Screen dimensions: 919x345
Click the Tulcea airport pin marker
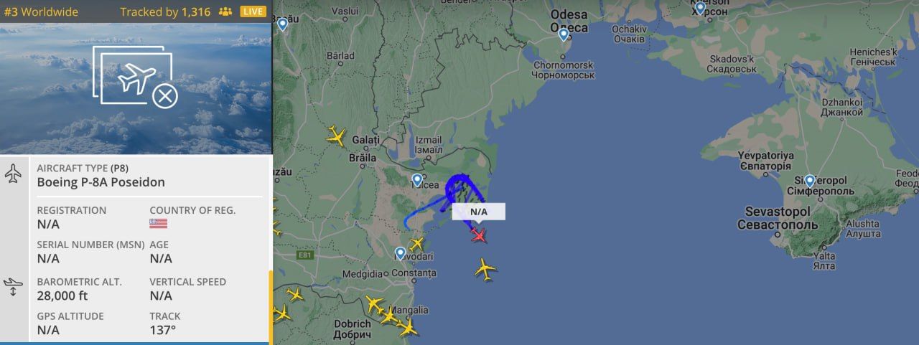pyautogui.click(x=417, y=180)
